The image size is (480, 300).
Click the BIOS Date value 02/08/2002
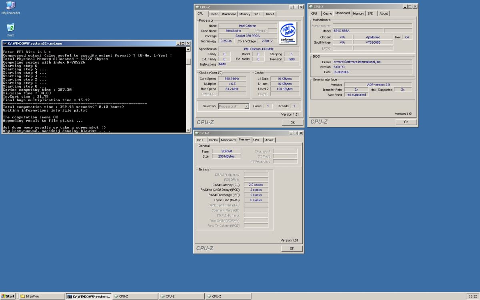[x=372, y=72]
